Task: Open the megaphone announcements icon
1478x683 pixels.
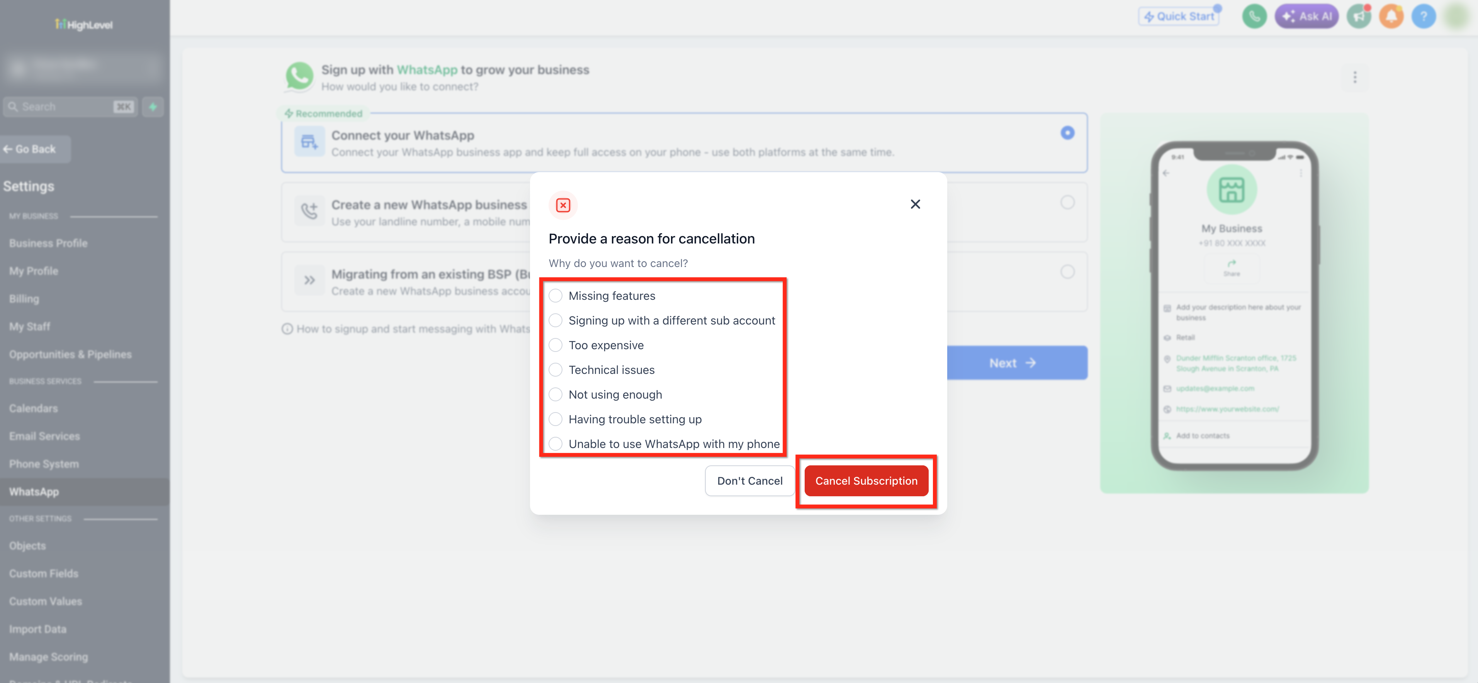Action: pyautogui.click(x=1359, y=16)
